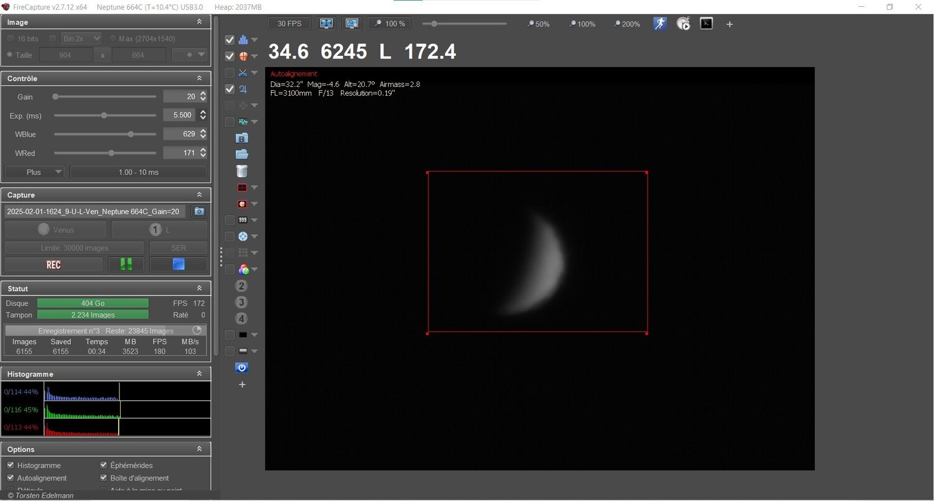
Task: Click the orange reticle crosshair icon
Action: click(x=243, y=56)
